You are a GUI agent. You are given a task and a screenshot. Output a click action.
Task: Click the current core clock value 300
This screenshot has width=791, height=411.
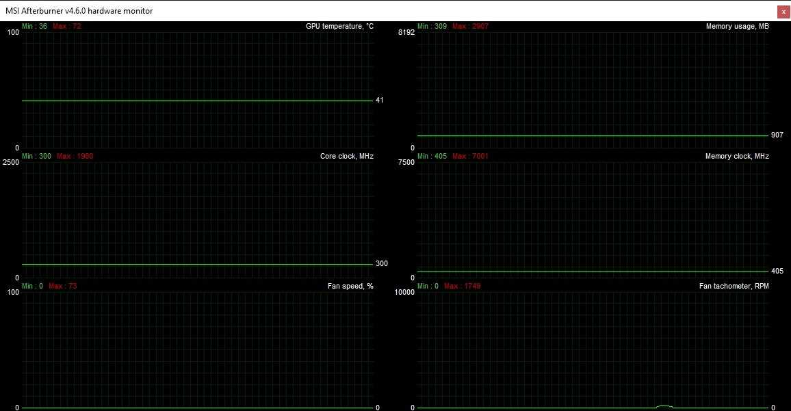(x=381, y=264)
